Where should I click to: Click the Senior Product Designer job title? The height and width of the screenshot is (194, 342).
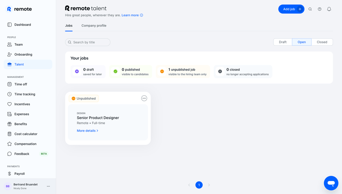pyautogui.click(x=98, y=118)
